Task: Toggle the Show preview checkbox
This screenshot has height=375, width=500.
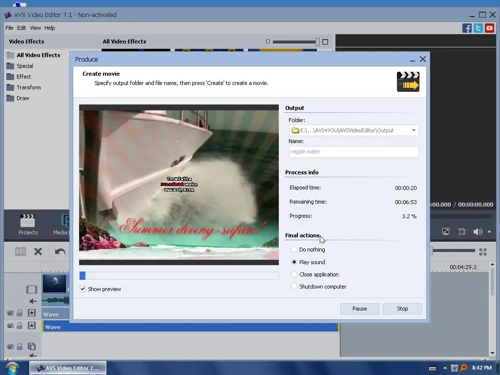Action: tap(83, 289)
